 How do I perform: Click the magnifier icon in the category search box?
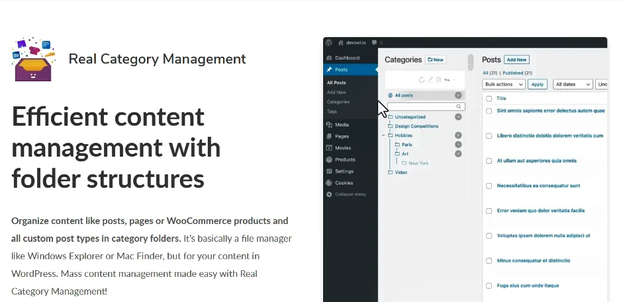tap(459, 106)
